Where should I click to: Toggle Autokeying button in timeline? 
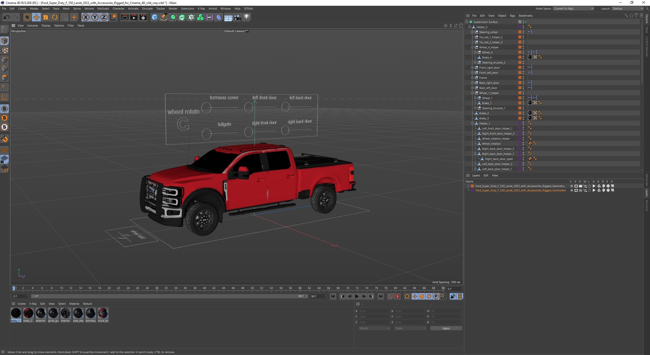[397, 297]
